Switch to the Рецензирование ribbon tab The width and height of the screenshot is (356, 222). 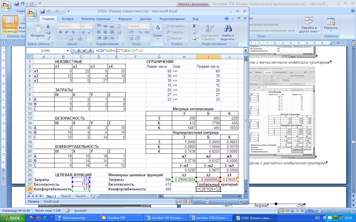coord(172,19)
